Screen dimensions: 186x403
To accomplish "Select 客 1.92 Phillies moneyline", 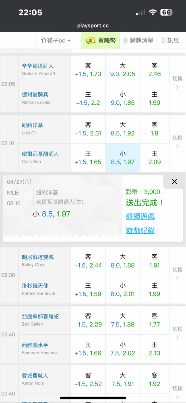I will pyautogui.click(x=155, y=379).
